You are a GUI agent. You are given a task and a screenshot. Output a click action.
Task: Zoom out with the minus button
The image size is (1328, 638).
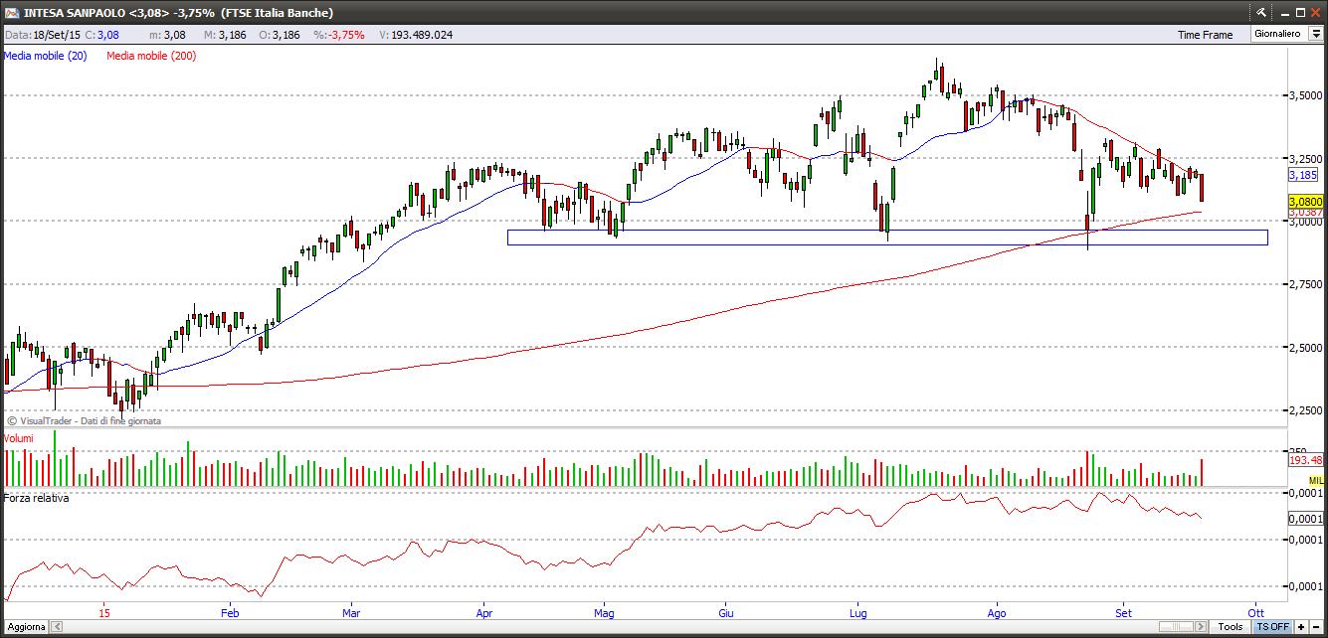coord(1316,626)
